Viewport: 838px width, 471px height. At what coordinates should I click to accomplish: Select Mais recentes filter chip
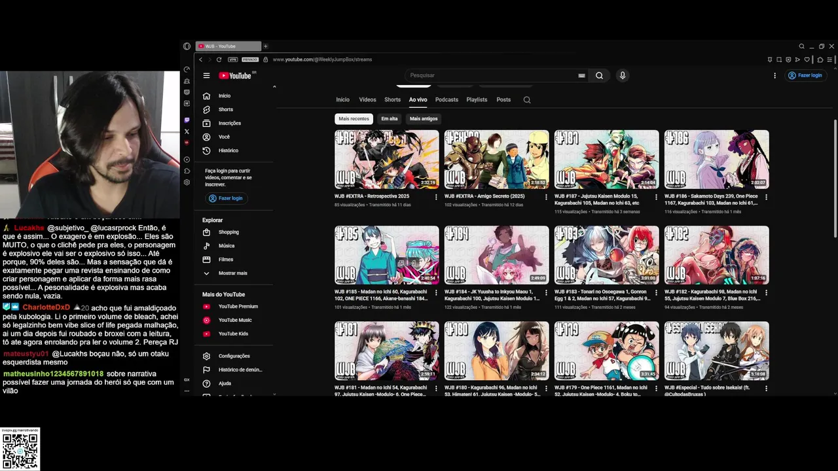pyautogui.click(x=354, y=119)
